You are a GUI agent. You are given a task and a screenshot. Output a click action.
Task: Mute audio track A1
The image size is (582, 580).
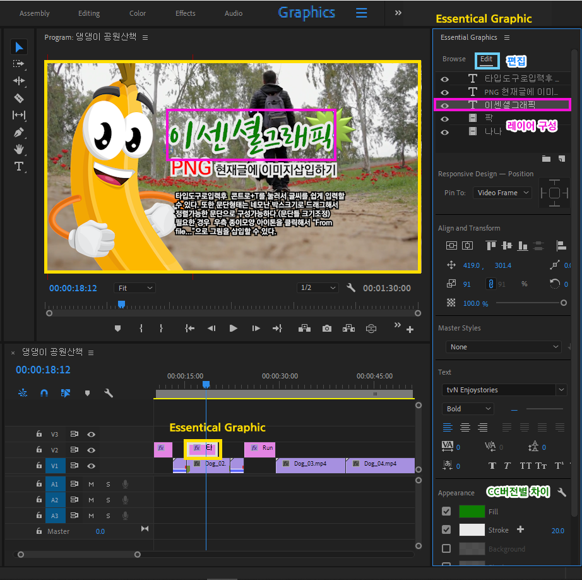[x=92, y=484]
